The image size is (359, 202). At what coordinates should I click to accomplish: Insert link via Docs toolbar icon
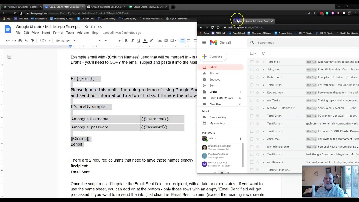click(x=160, y=40)
